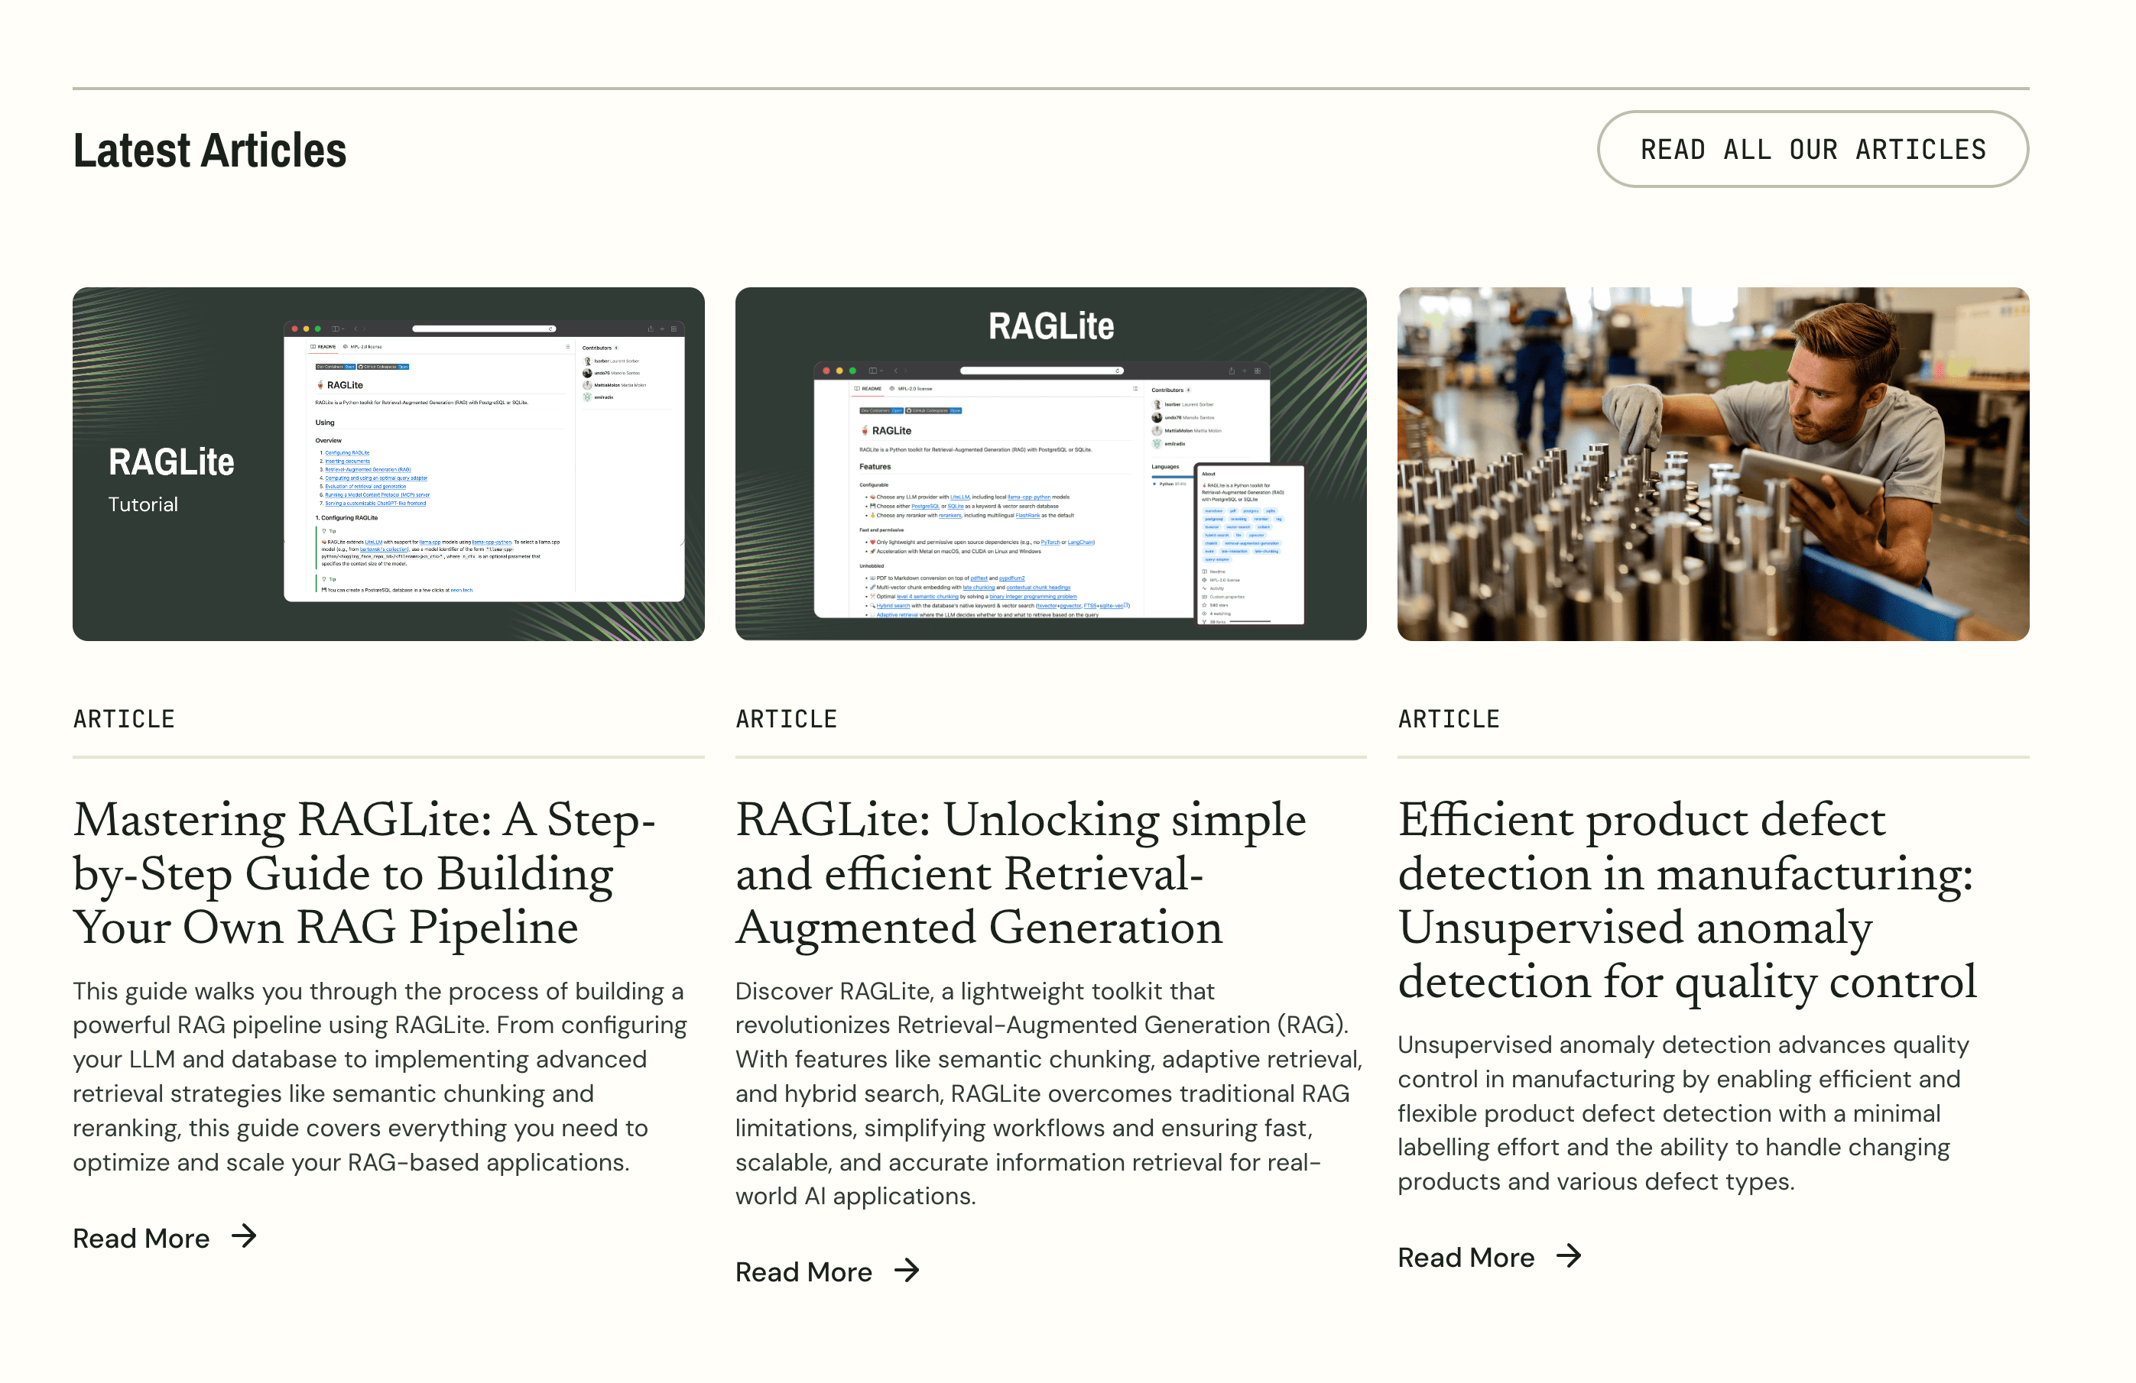Click the Latest Articles heading
The height and width of the screenshot is (1383, 2136).
pos(209,150)
